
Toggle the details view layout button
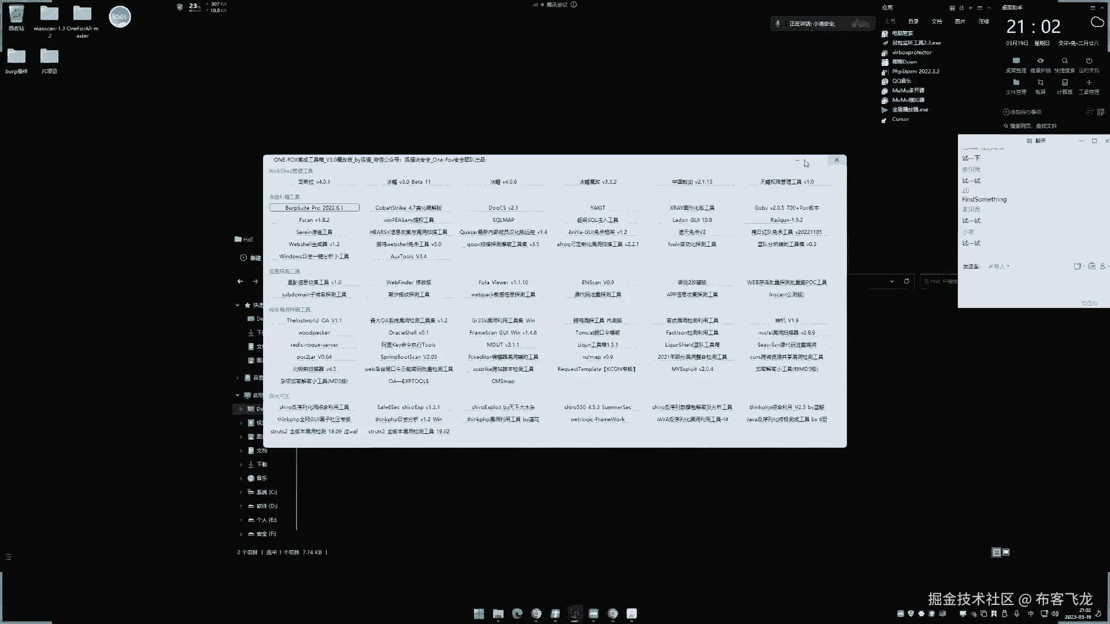point(996,552)
